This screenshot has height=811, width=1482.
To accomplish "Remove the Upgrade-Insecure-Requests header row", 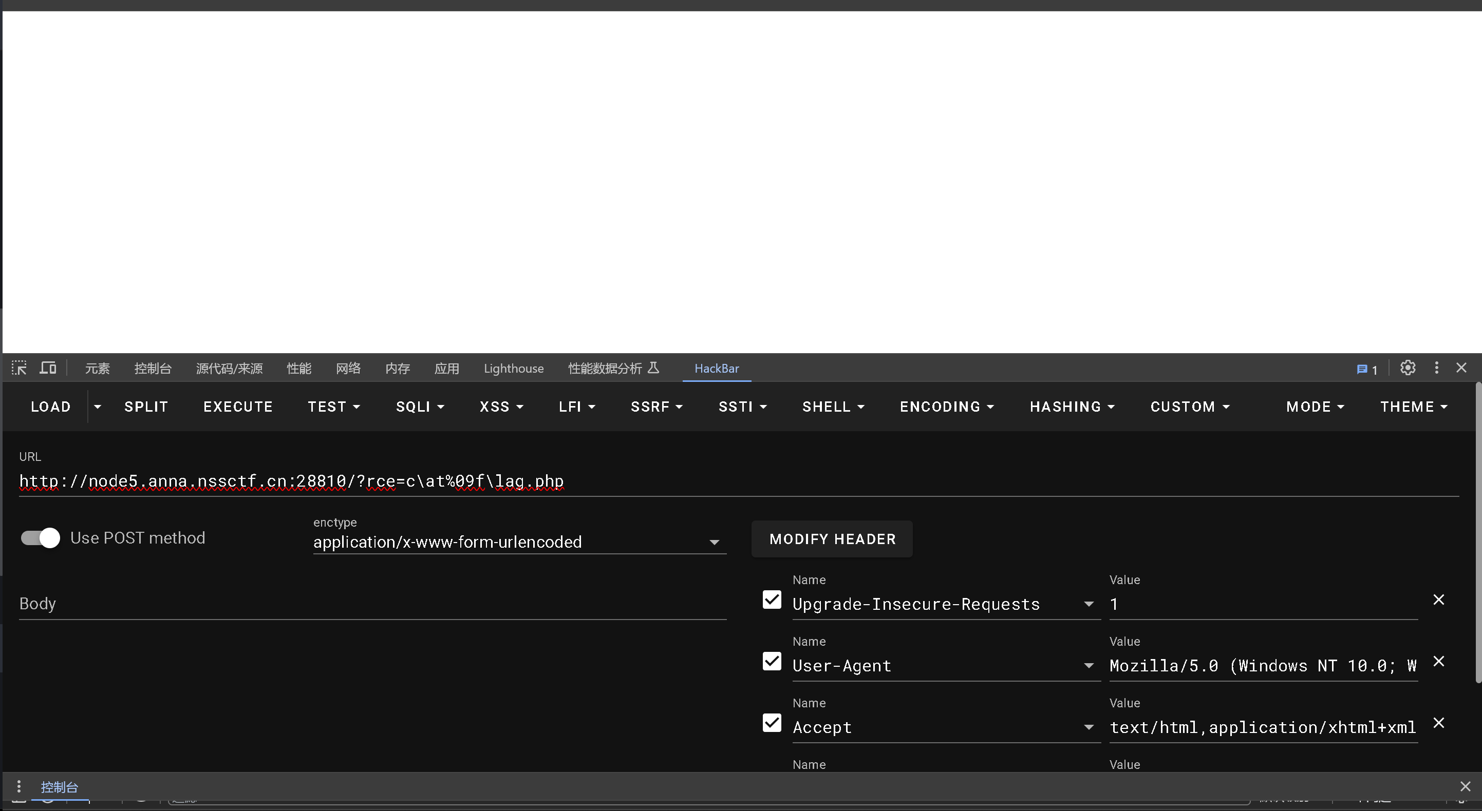I will click(x=1438, y=600).
